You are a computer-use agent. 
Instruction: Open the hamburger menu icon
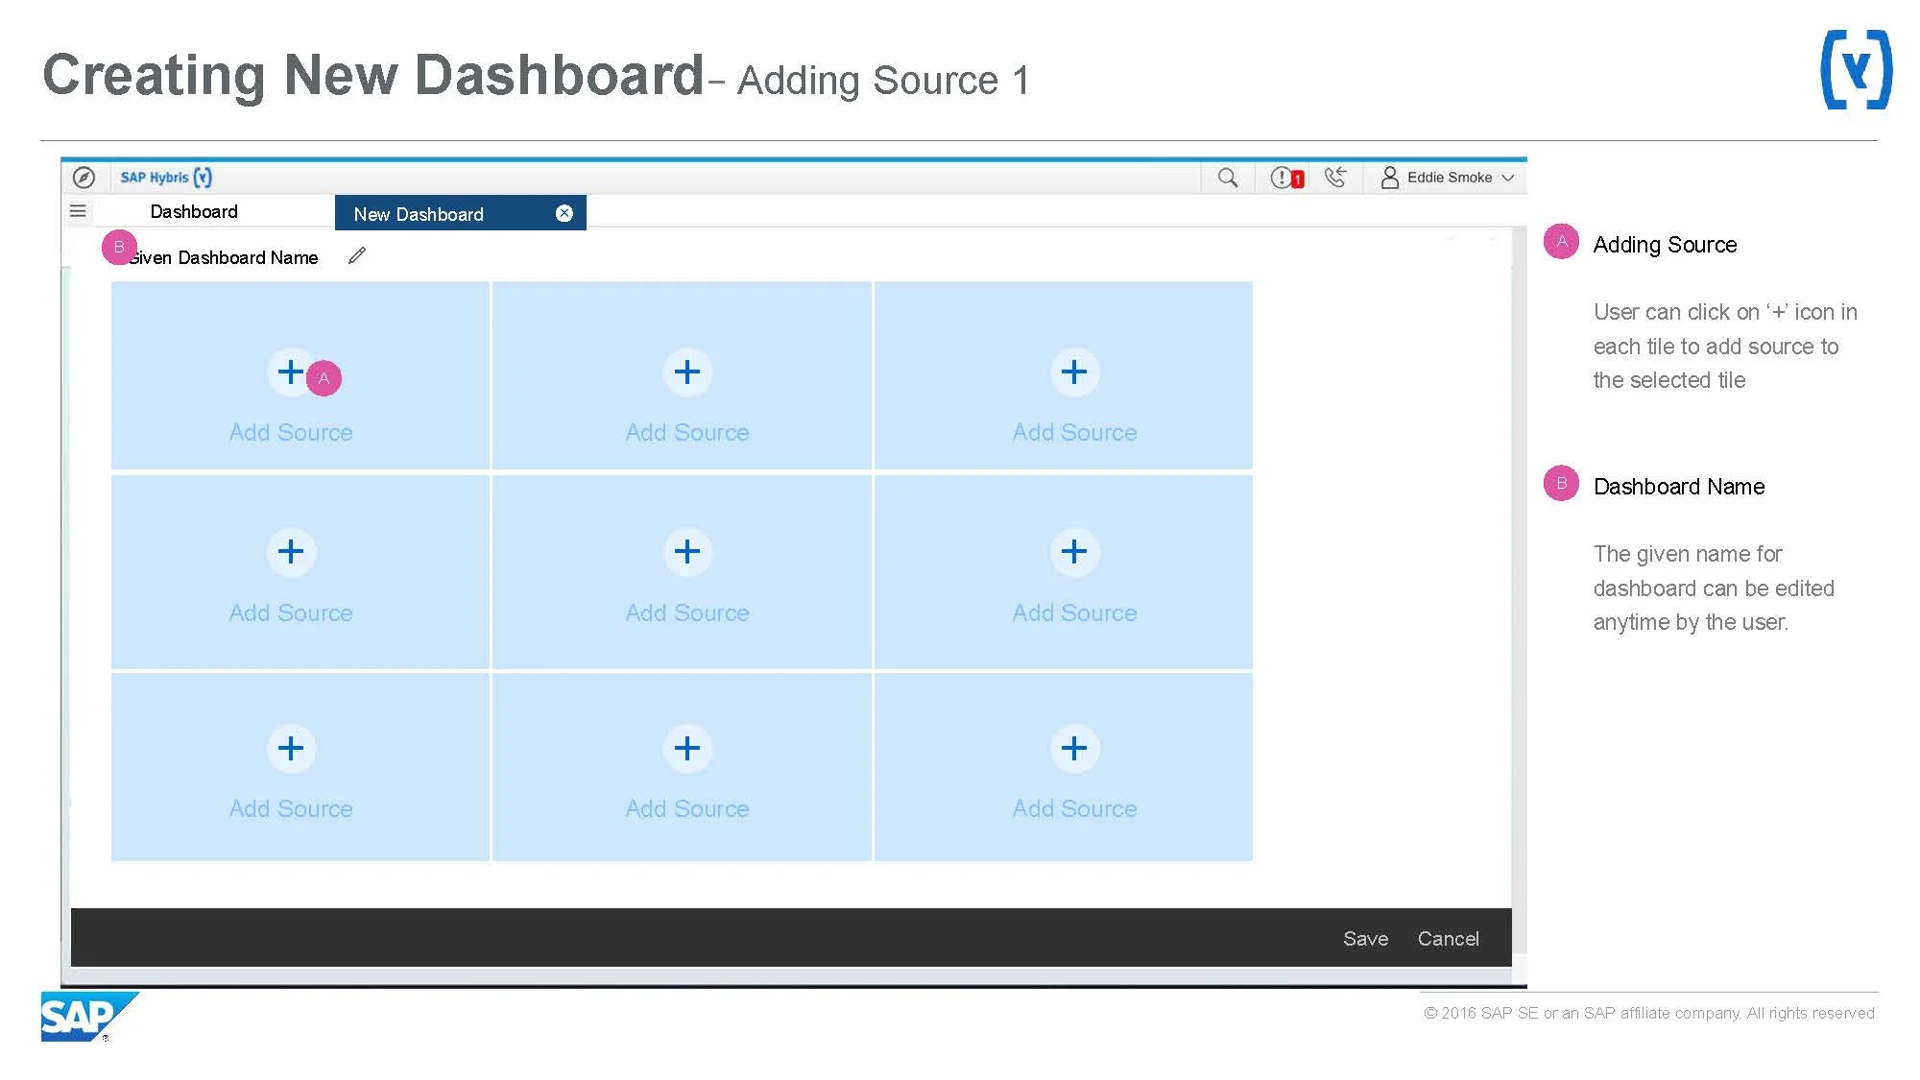[x=79, y=211]
